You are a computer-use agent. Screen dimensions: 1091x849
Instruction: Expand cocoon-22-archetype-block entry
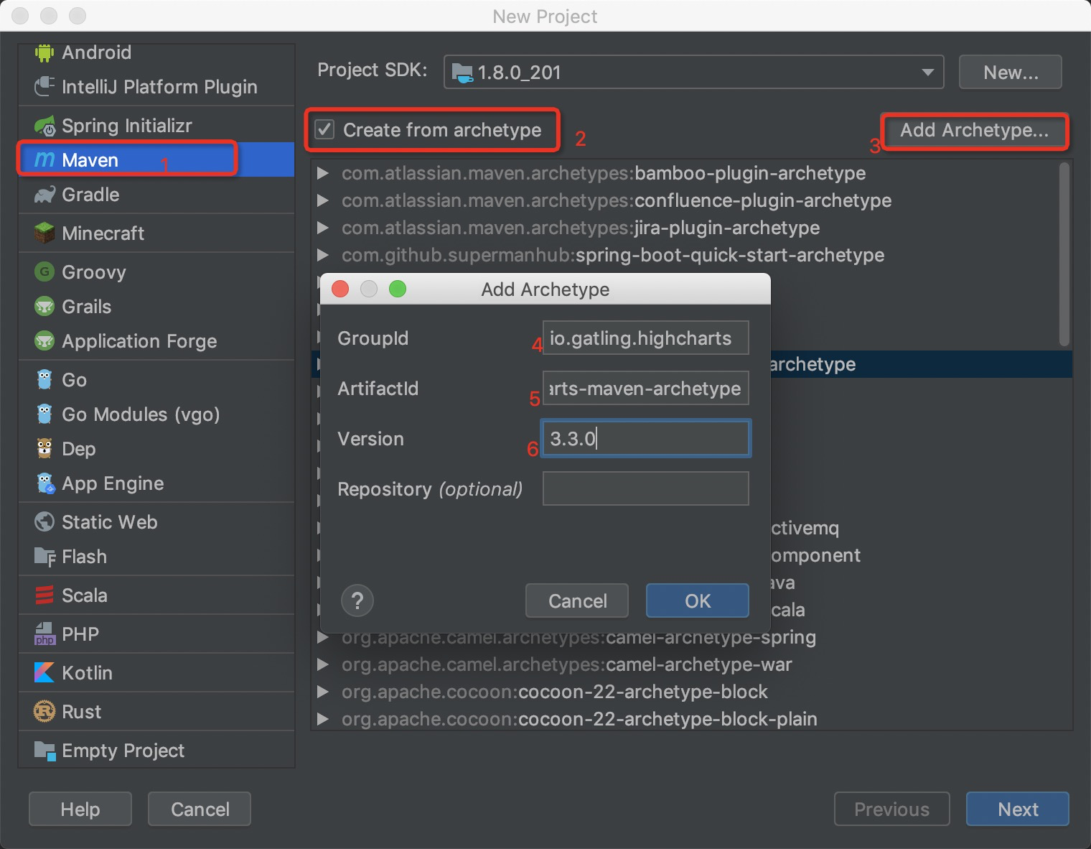click(x=323, y=692)
